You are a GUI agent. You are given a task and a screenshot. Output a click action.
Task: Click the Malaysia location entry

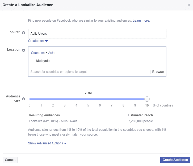tap(43, 61)
